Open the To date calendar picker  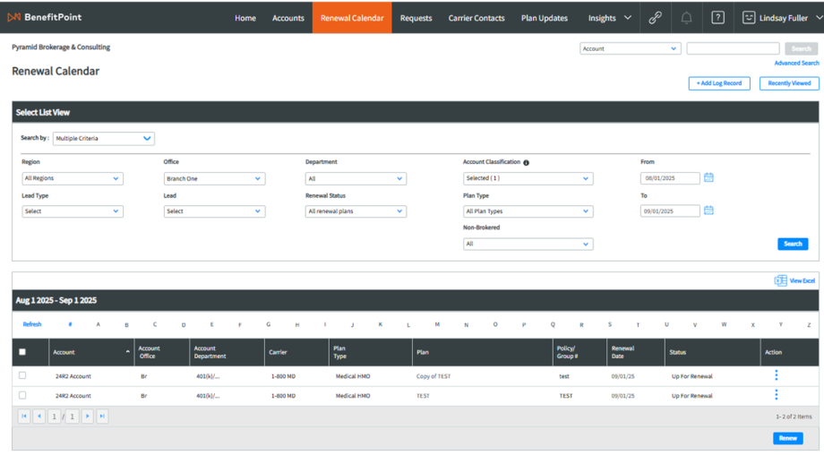pyautogui.click(x=708, y=210)
